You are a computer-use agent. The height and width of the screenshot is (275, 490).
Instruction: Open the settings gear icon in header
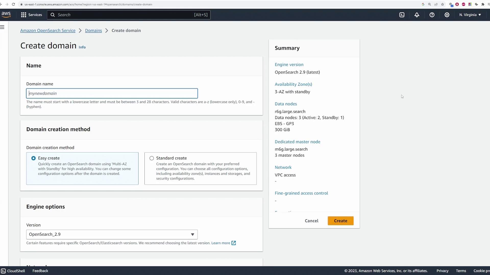click(x=447, y=15)
